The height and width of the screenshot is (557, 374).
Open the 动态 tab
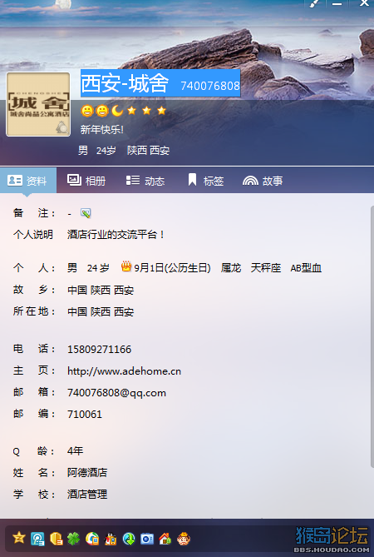click(145, 181)
